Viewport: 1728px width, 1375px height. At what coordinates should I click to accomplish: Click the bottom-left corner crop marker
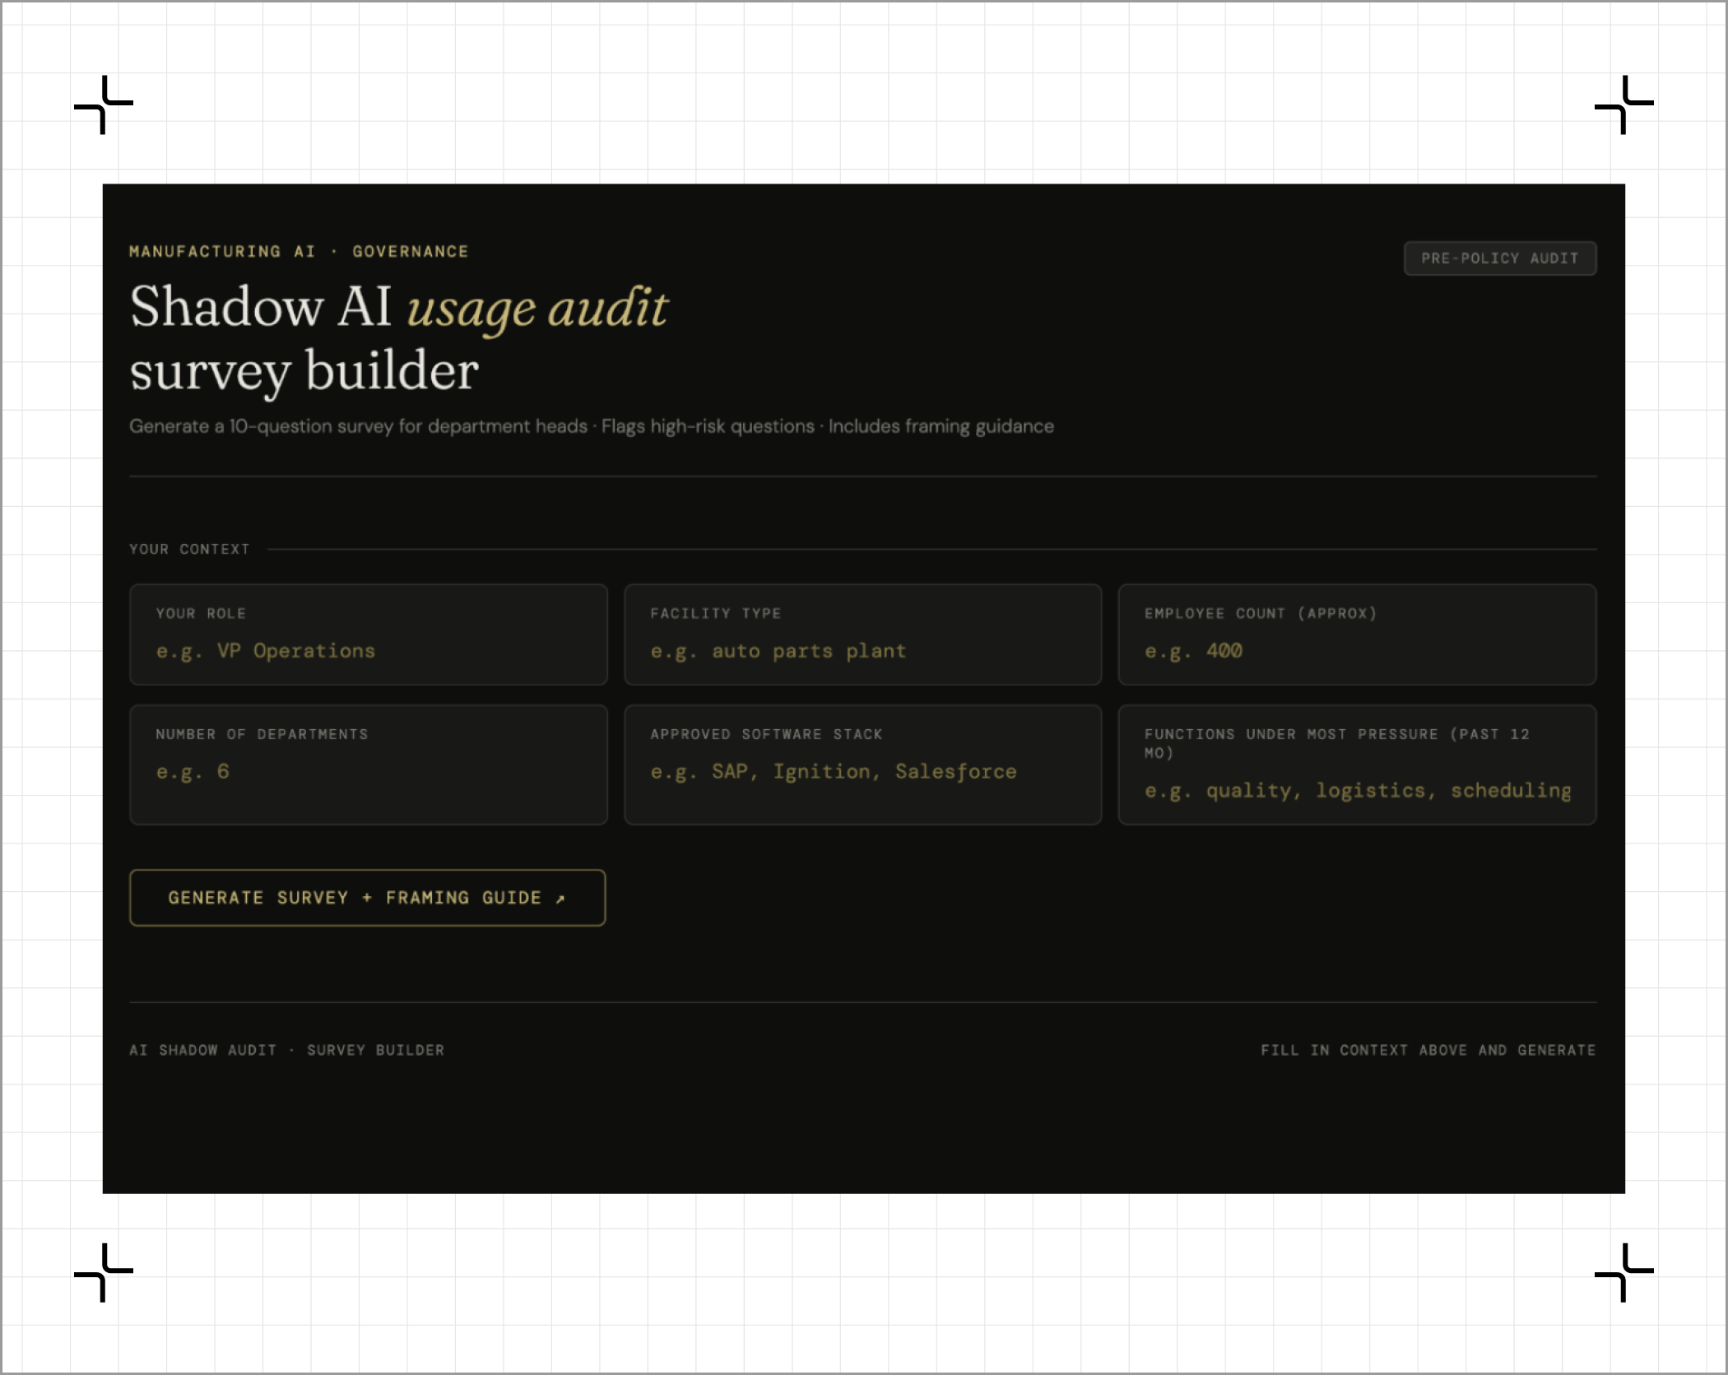tap(104, 1272)
